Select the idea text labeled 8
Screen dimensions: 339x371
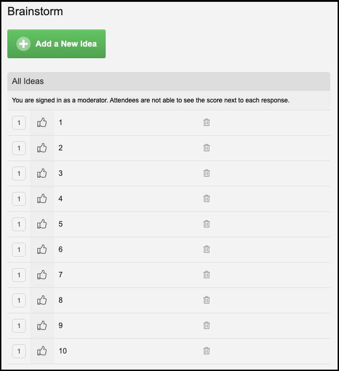60,300
